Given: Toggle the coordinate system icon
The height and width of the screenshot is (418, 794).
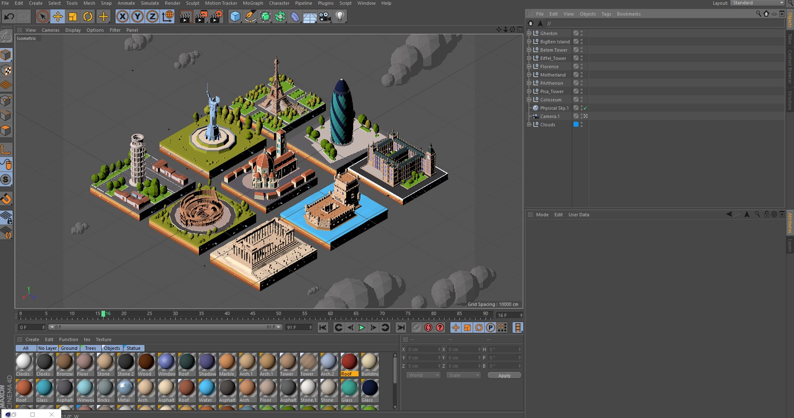Looking at the screenshot, I should click(x=167, y=17).
